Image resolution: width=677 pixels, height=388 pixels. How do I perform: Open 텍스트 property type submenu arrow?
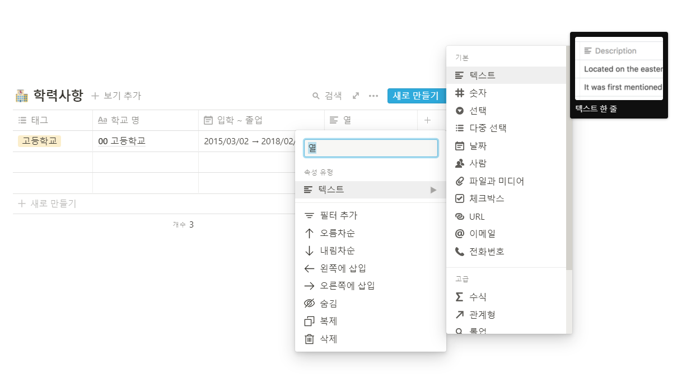[x=433, y=190]
